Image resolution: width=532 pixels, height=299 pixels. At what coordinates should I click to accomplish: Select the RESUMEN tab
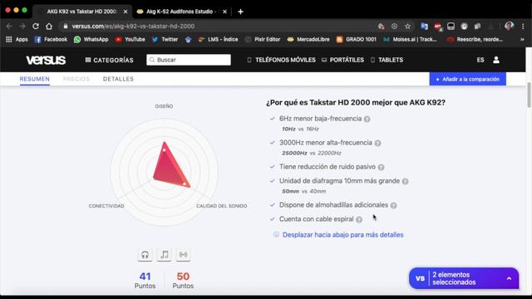[x=35, y=79]
